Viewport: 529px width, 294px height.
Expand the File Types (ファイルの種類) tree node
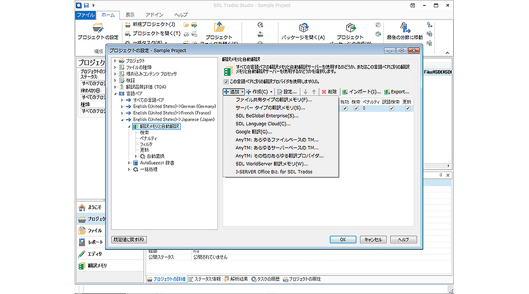coord(115,68)
